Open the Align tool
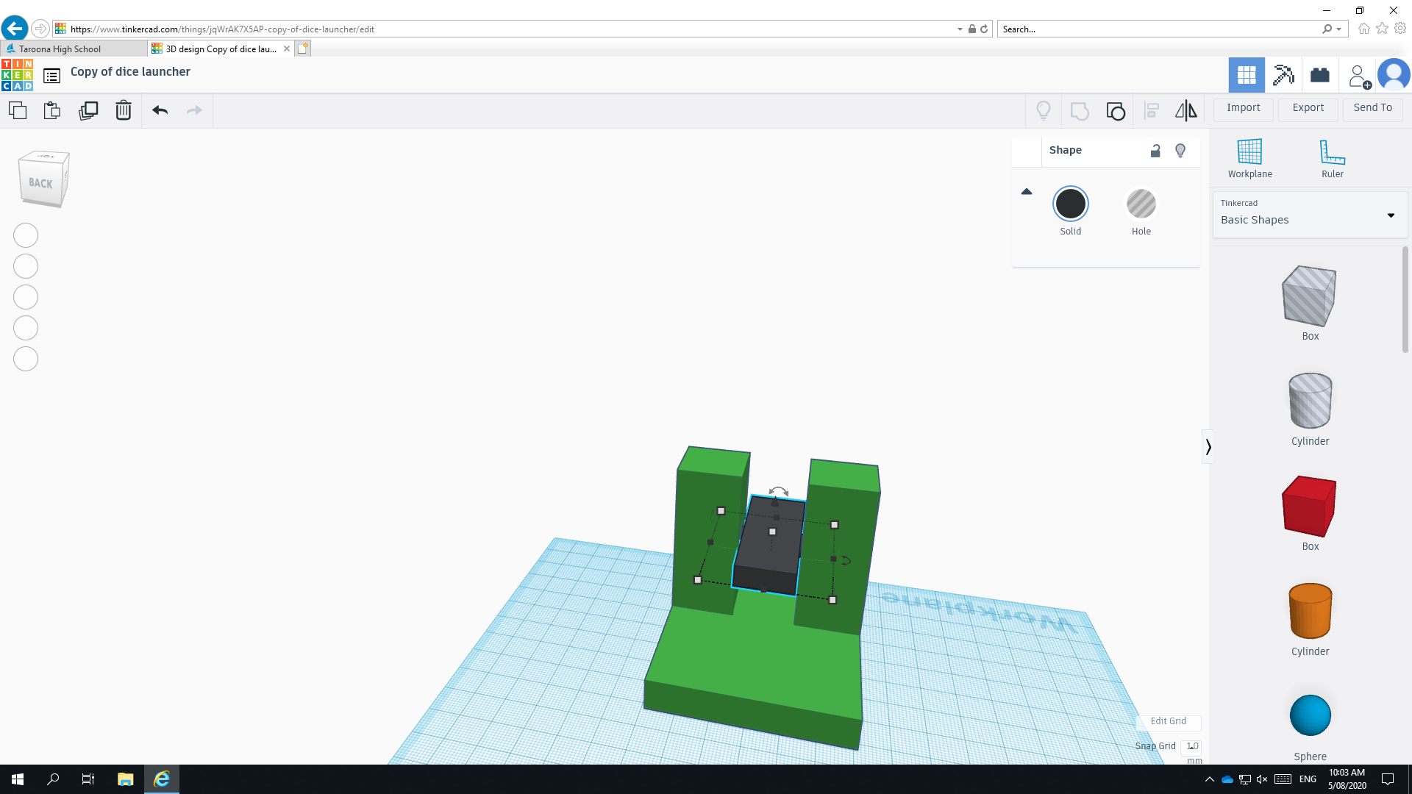The width and height of the screenshot is (1412, 794). (x=1152, y=110)
